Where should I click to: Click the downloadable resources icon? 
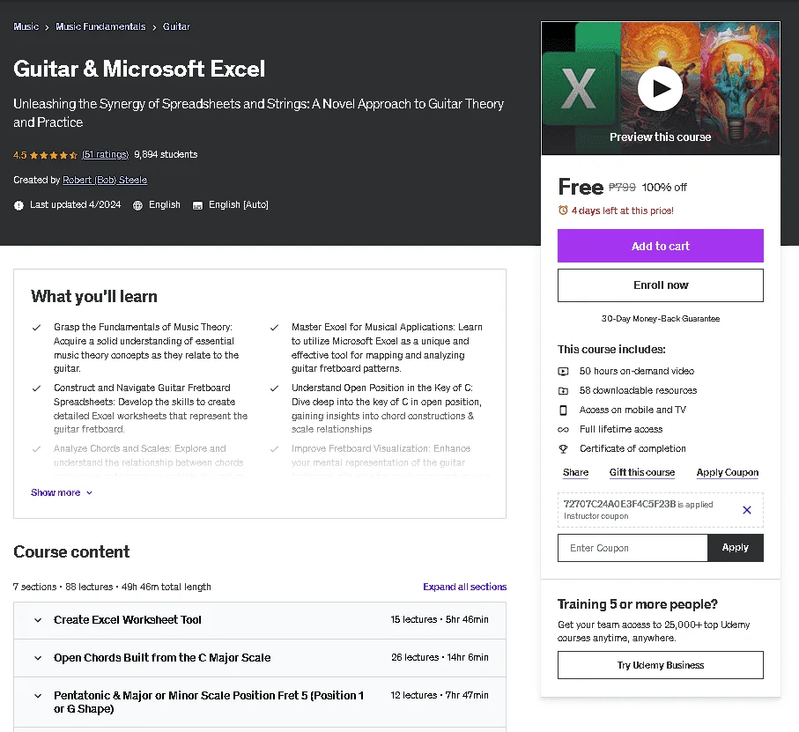563,391
